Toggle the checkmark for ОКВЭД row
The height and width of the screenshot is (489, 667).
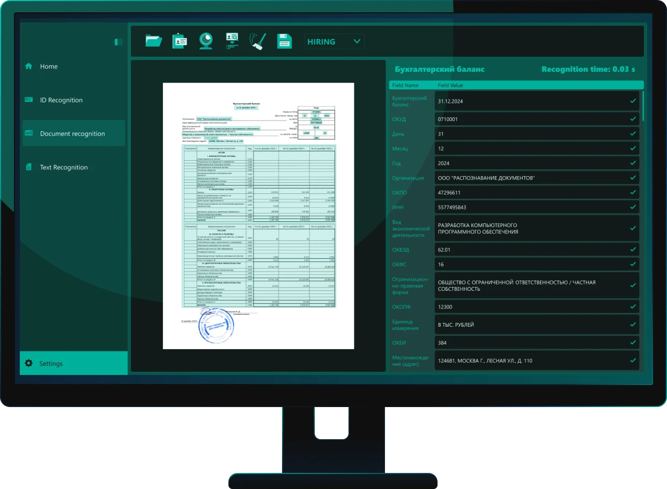point(633,250)
